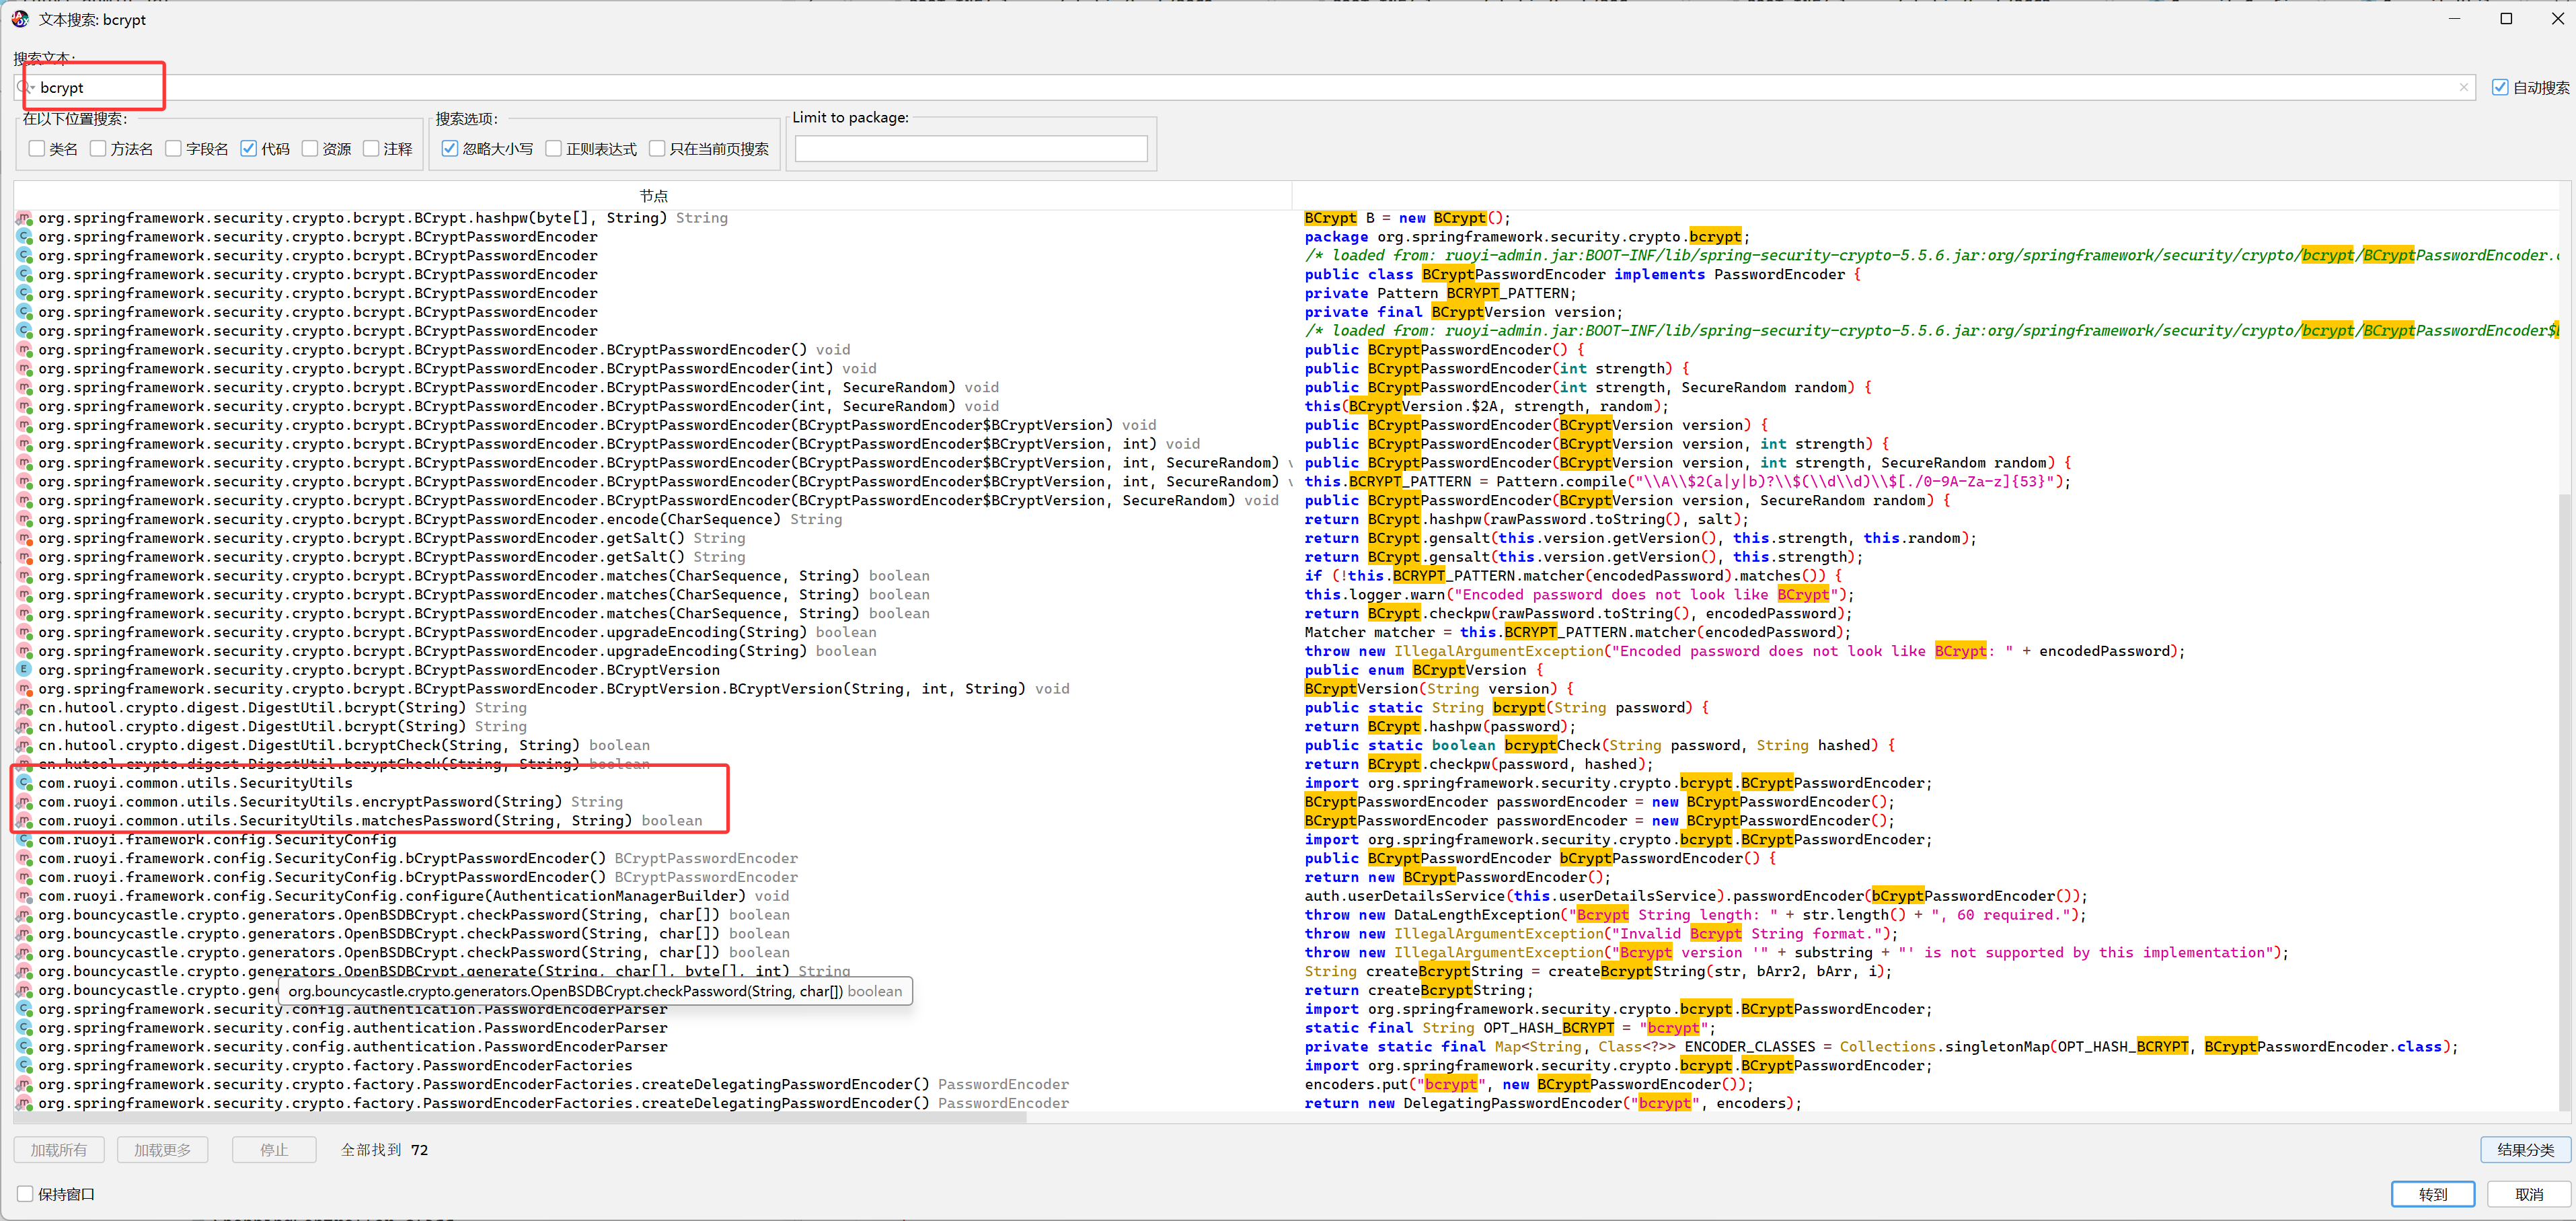The image size is (2576, 1221).
Task: Click the 取消 (cancel) button
Action: pos(2529,1194)
